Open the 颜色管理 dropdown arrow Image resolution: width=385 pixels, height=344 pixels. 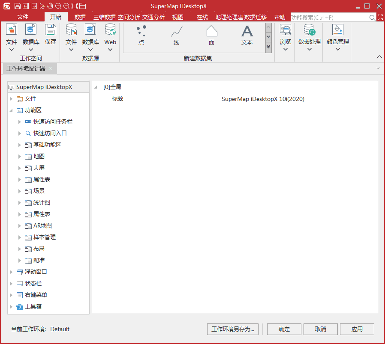click(337, 49)
